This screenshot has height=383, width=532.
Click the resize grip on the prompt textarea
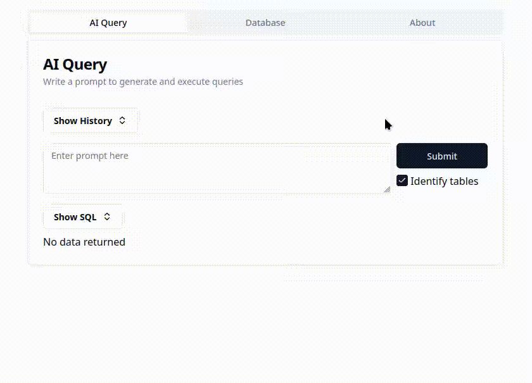coord(388,188)
